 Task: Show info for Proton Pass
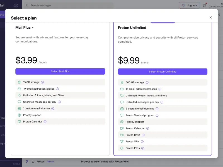coord(143,148)
